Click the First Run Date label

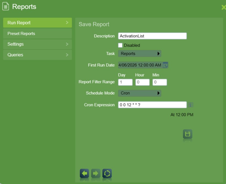[x=101, y=65]
